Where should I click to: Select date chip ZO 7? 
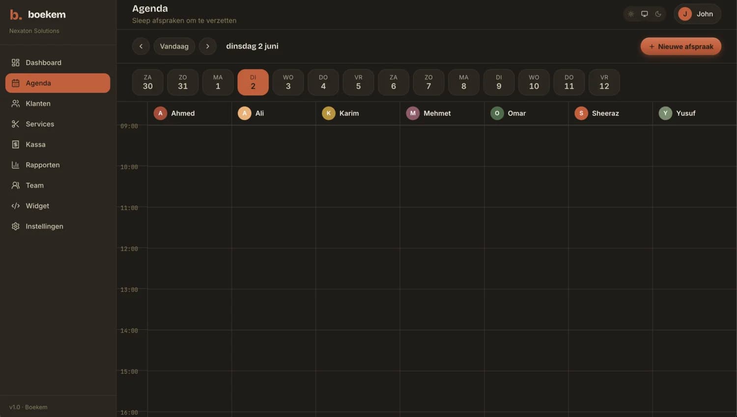(x=429, y=82)
